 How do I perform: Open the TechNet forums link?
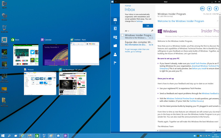point(196,101)
